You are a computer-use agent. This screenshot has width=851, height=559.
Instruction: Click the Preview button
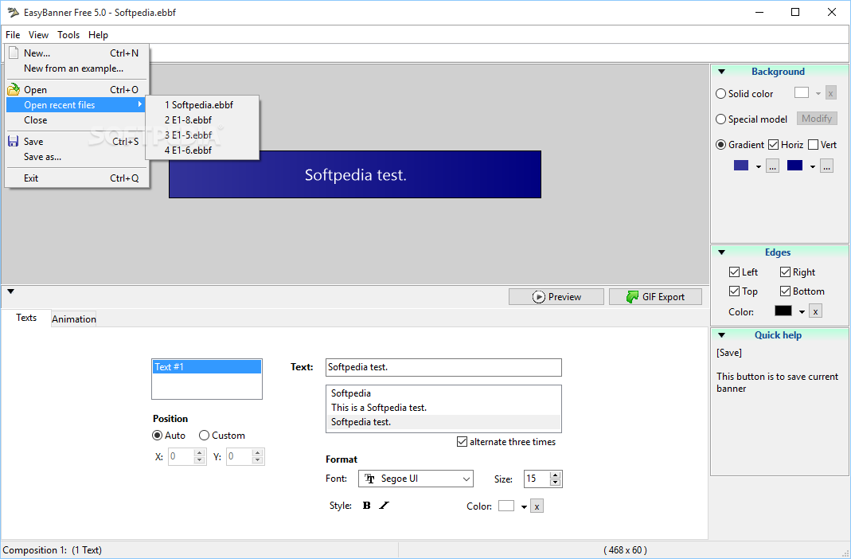(x=556, y=297)
